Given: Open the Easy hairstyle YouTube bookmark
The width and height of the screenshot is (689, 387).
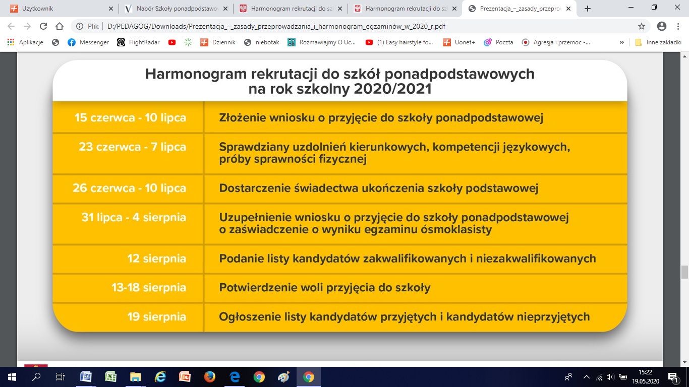Looking at the screenshot, I should [399, 42].
